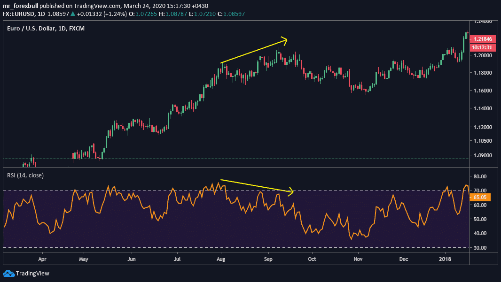Select the May label on the time axis
This screenshot has width=501, height=282.
[x=83, y=259]
